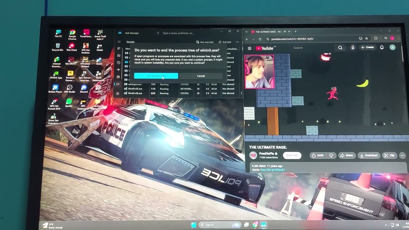Screen dimensions: 409x230
Task: Click Download under the video
Action: [369, 155]
